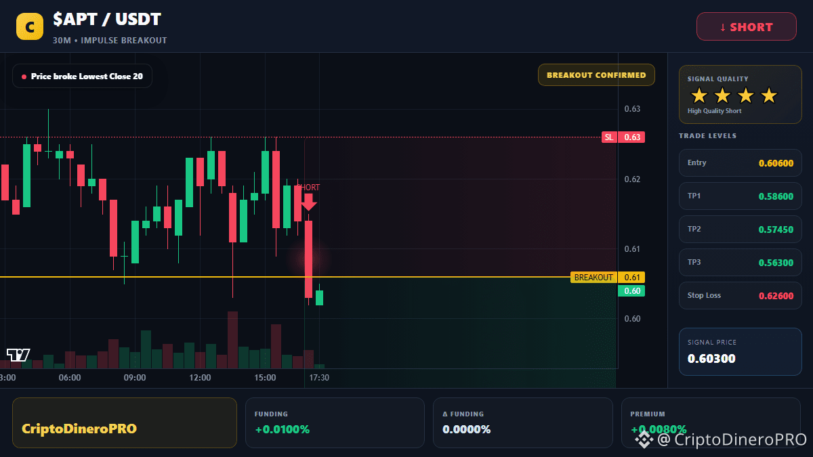Image resolution: width=813 pixels, height=457 pixels.
Task: Click the TP3 0.56300 row
Action: [x=741, y=263]
